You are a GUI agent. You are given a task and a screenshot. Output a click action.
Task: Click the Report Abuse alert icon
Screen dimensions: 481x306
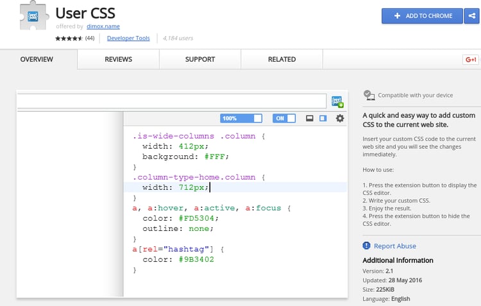366,246
